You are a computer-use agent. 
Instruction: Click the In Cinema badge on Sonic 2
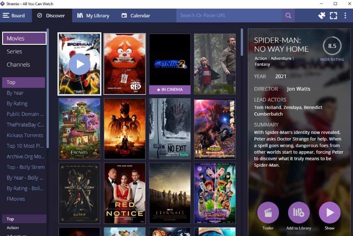coord(170,90)
